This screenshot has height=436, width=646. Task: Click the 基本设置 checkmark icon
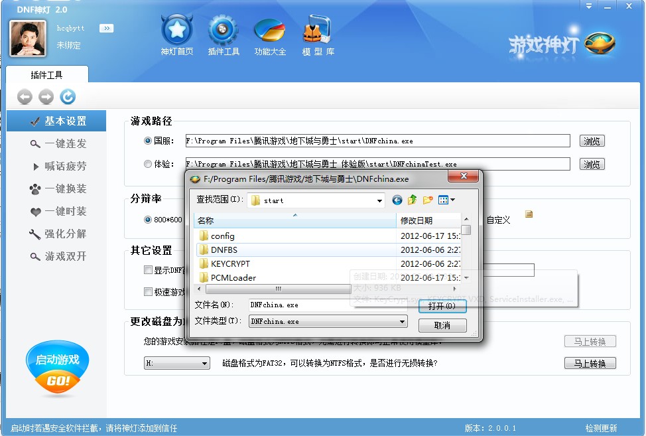tap(35, 121)
